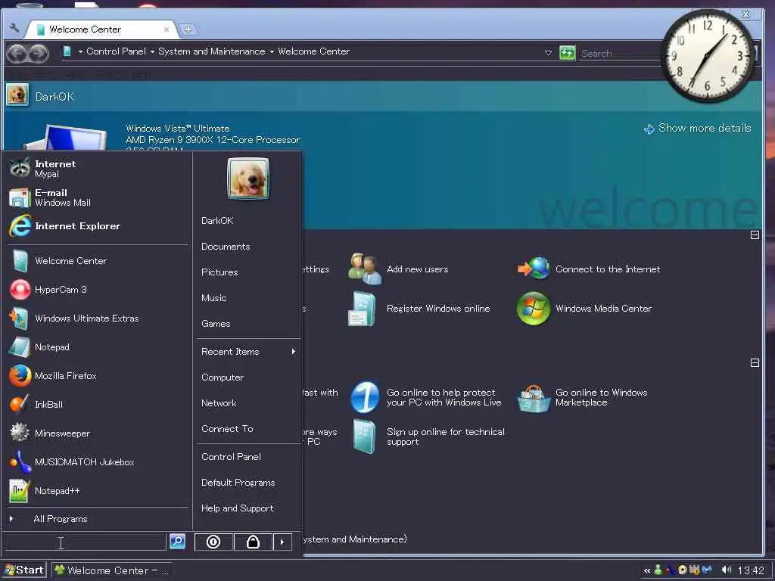This screenshot has height=581, width=775.
Task: Open Games from the Start menu
Action: point(216,324)
